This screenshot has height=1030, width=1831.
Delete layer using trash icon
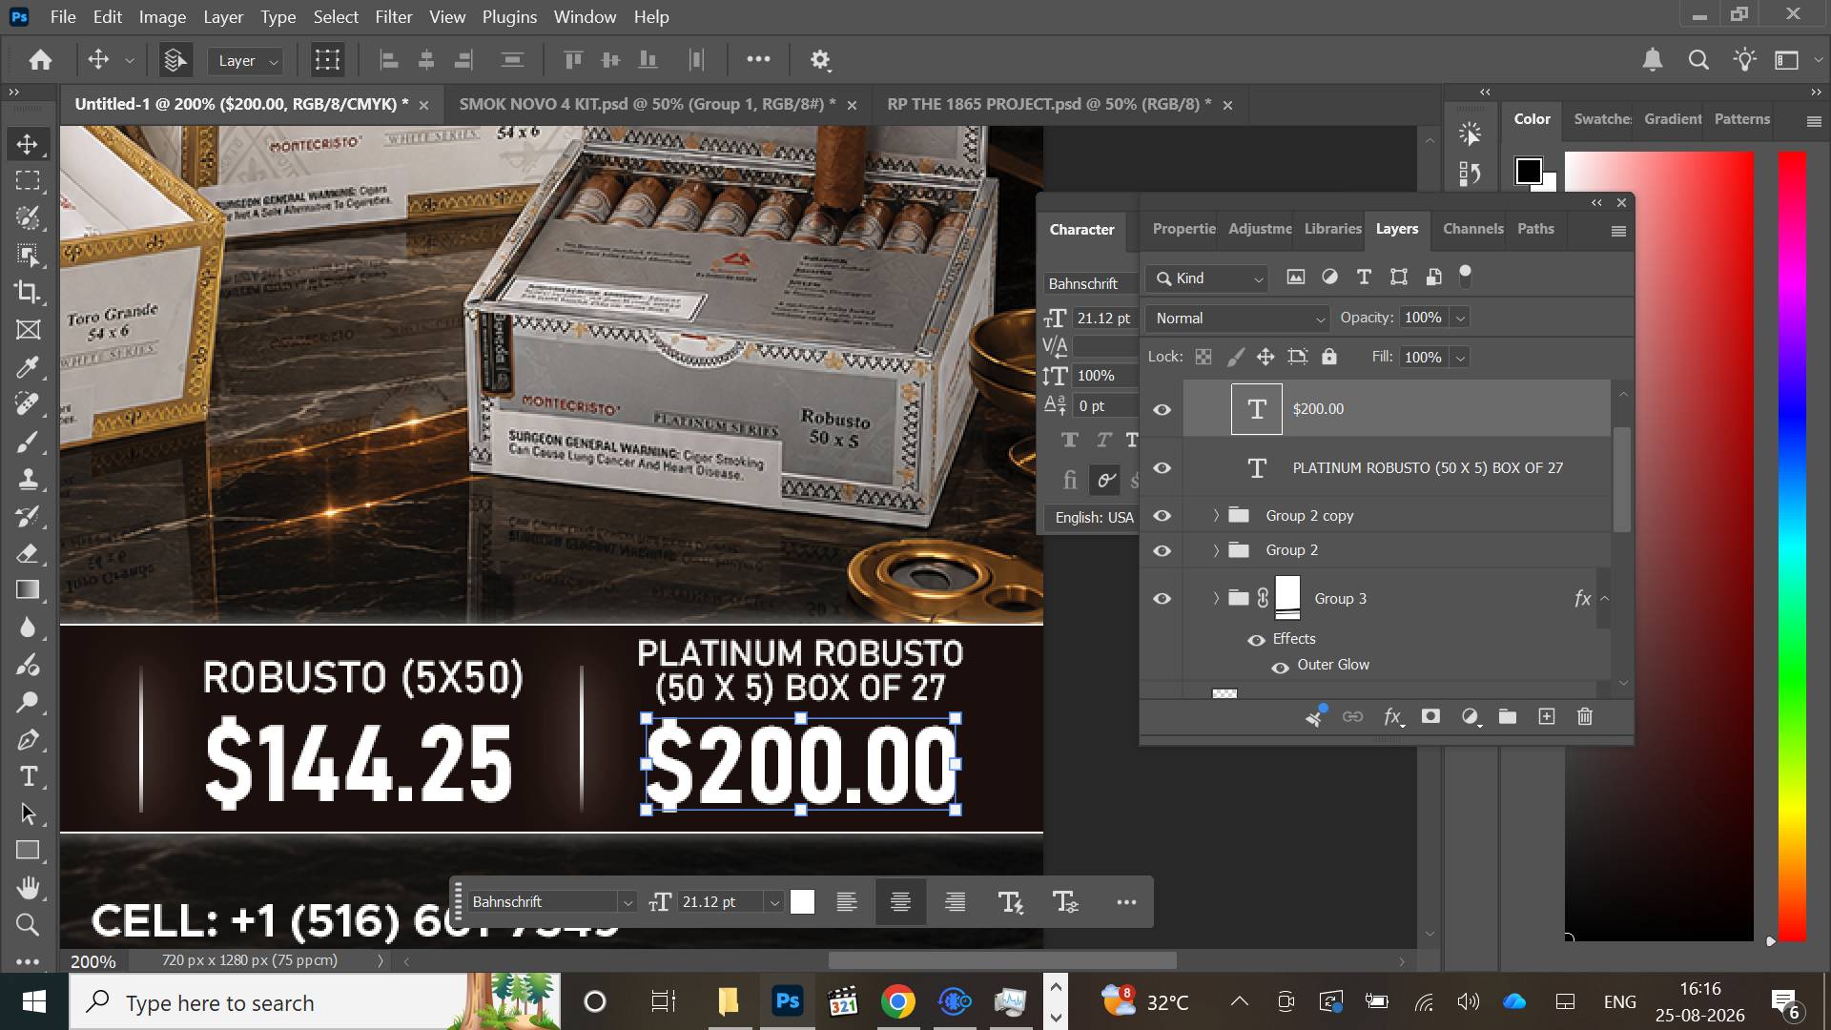1585,716
